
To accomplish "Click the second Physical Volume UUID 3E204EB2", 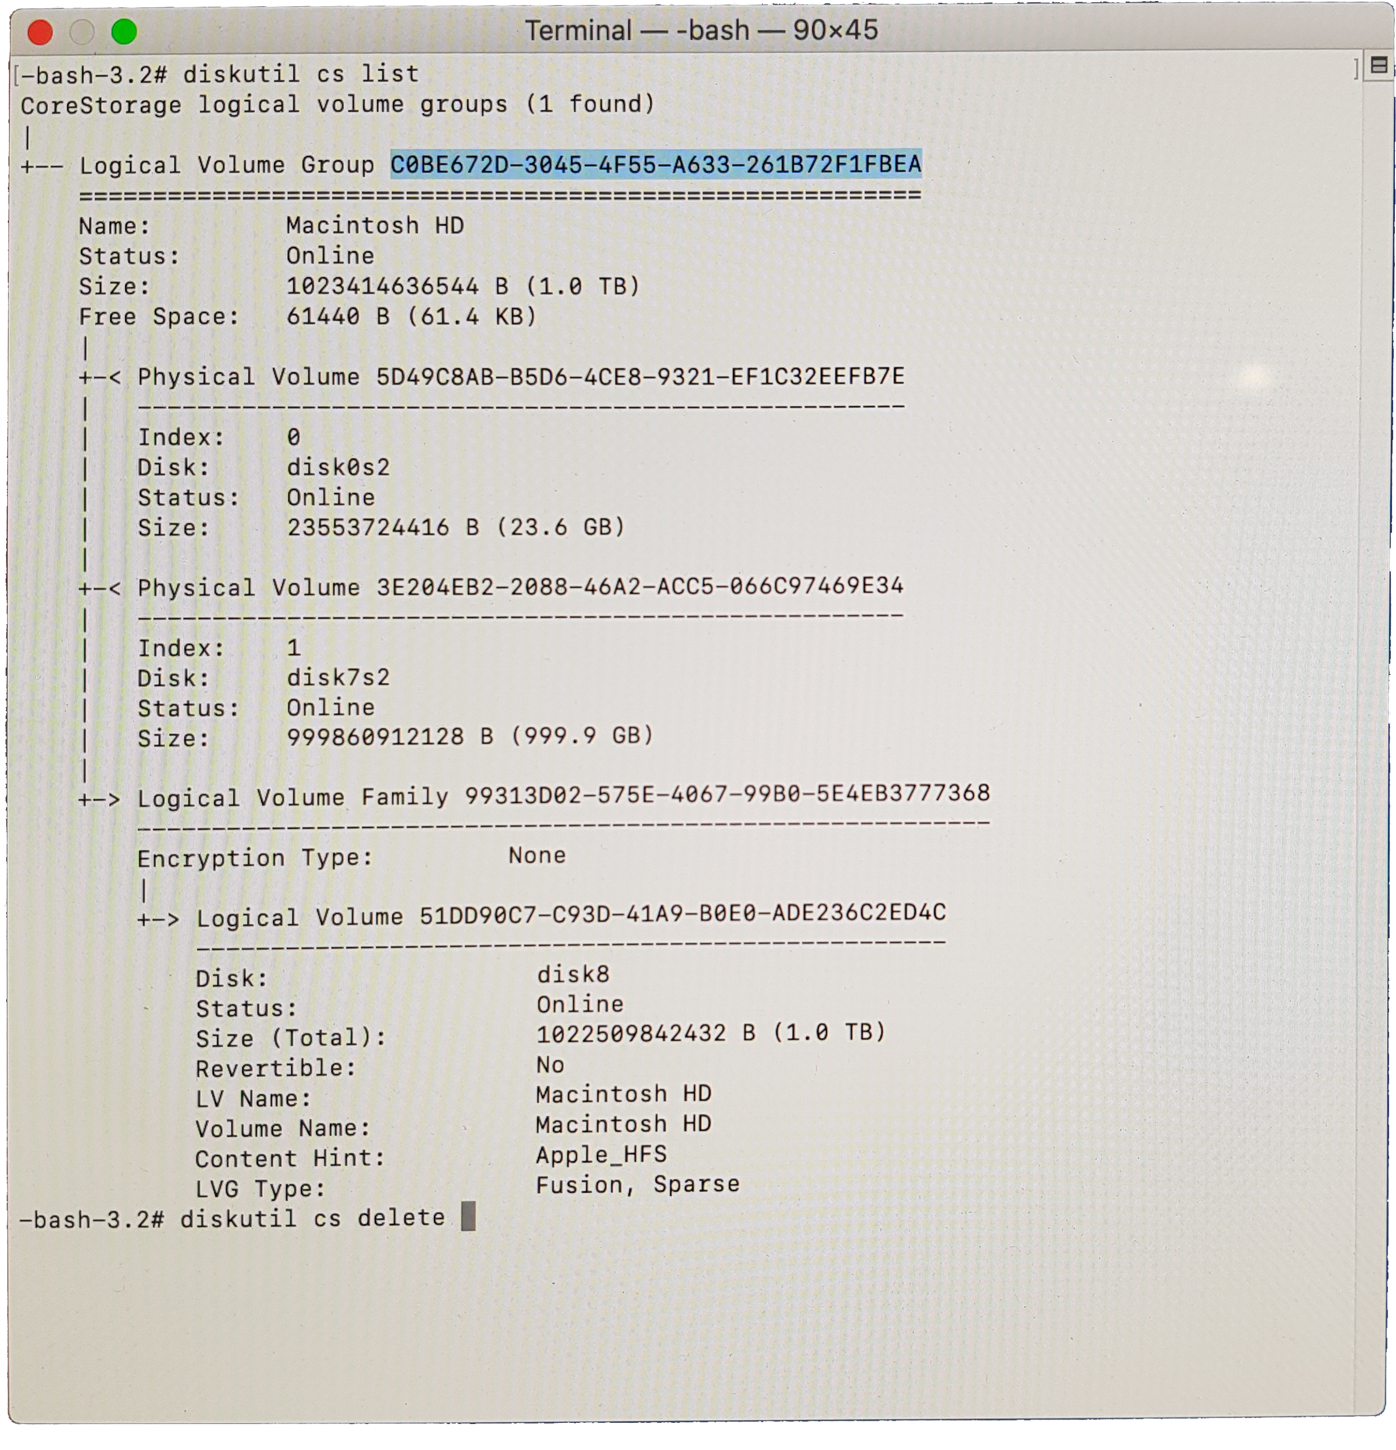I will tap(640, 586).
